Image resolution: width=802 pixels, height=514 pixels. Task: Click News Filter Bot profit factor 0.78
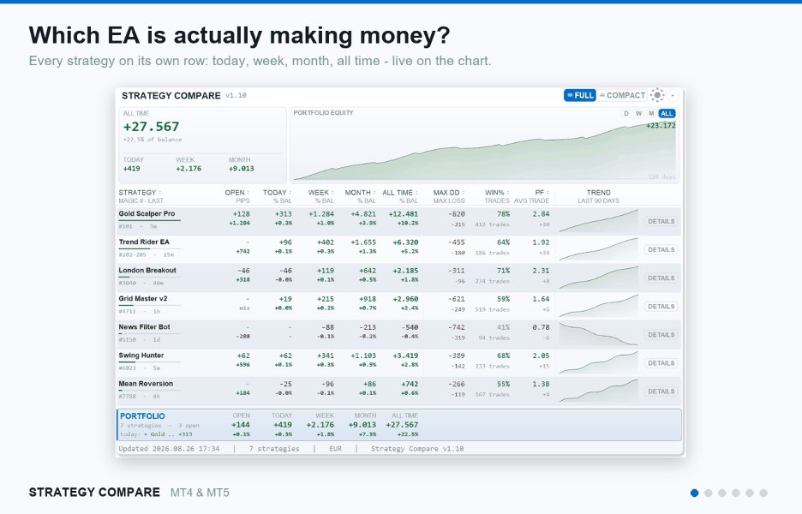coord(541,327)
